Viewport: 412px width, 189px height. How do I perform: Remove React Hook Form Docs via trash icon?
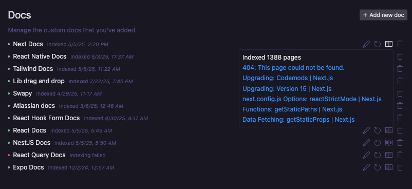[x=400, y=118]
